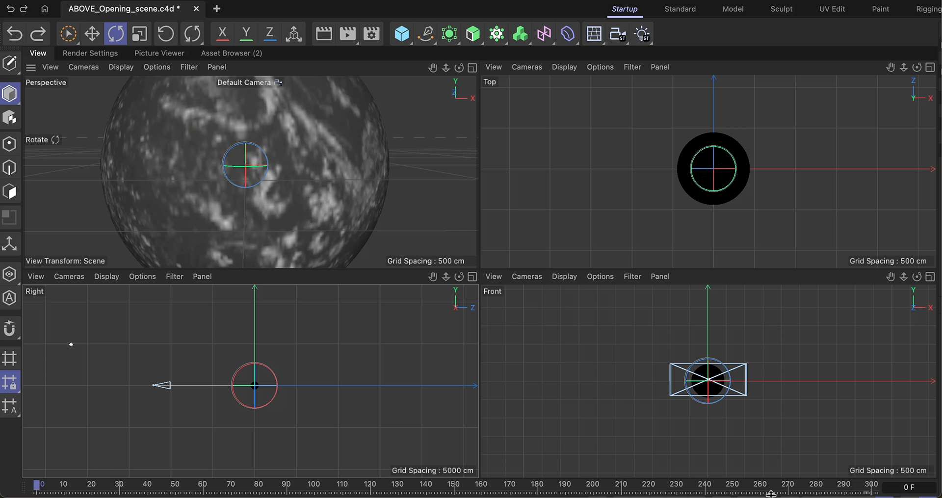Enable the Z-axis constraint lock
The width and height of the screenshot is (942, 498).
[269, 33]
